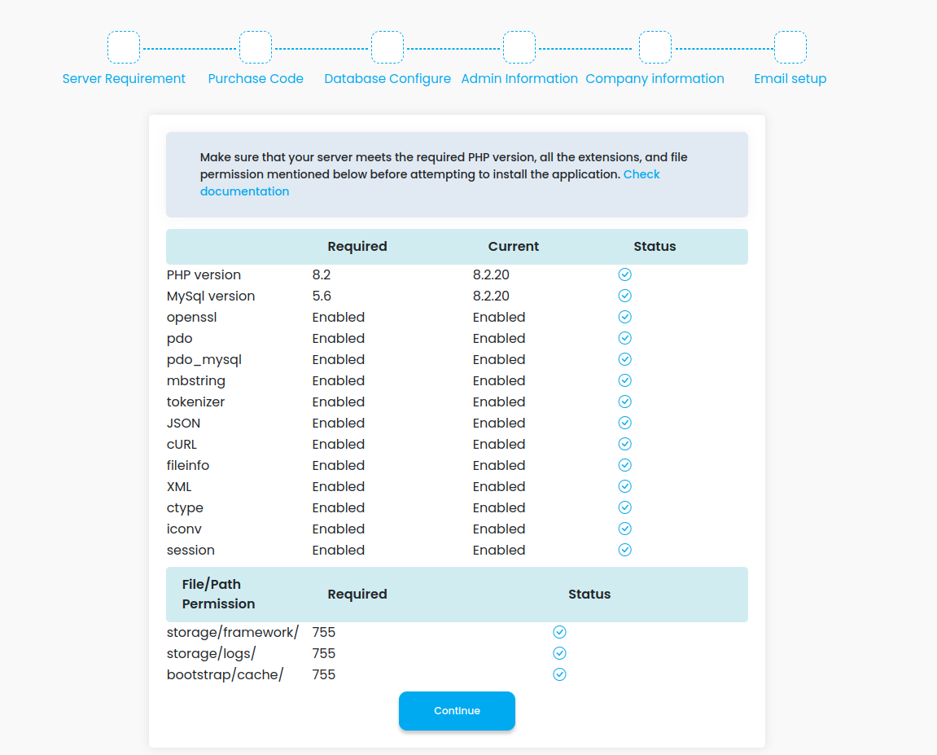Click the 'Current' column header

514,246
